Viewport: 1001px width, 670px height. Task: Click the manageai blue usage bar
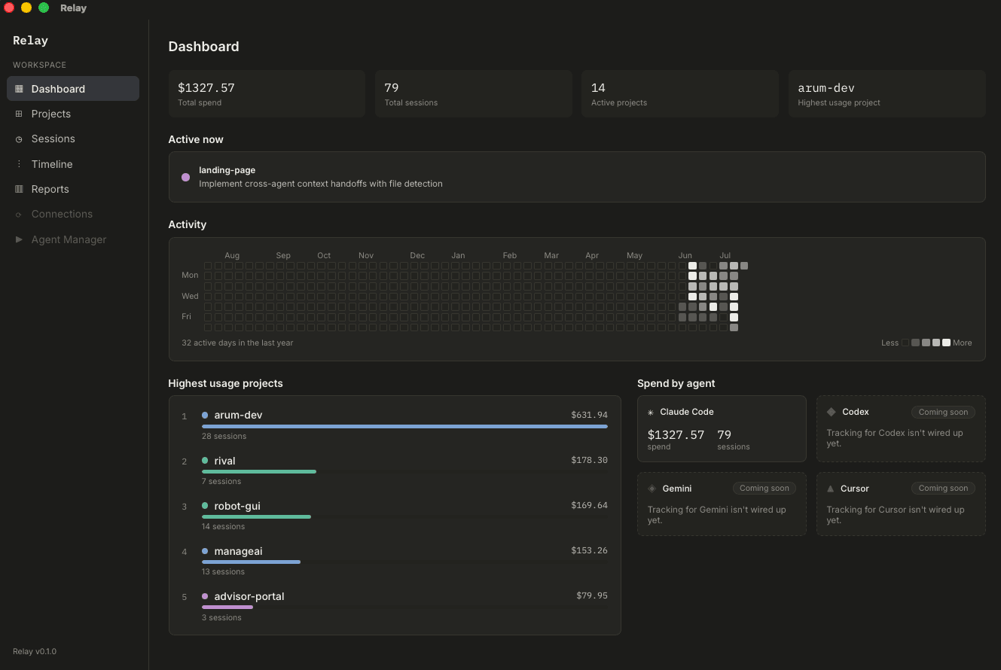click(x=251, y=562)
